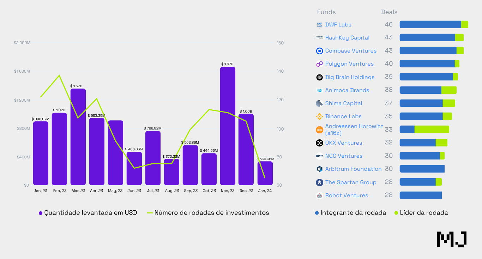Viewport: 482px width, 259px height.
Task: Click the green a16z lead-round bar segment
Action: tap(432, 129)
